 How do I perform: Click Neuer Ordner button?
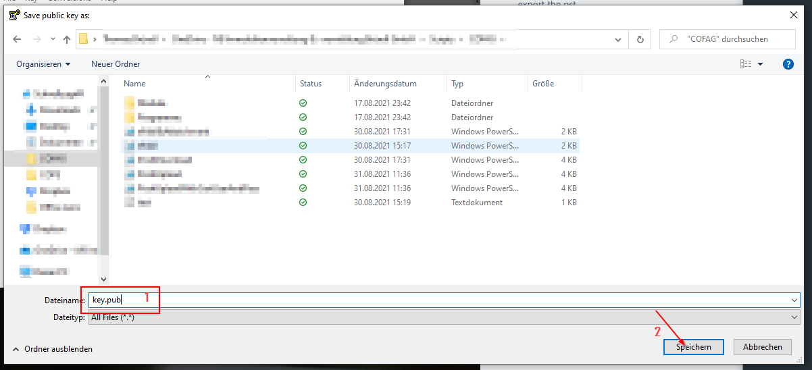[x=116, y=64]
